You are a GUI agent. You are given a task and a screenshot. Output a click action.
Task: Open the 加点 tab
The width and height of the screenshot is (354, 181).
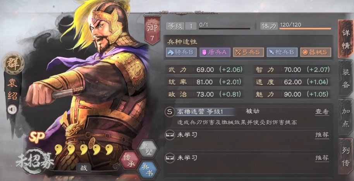coord(345,117)
